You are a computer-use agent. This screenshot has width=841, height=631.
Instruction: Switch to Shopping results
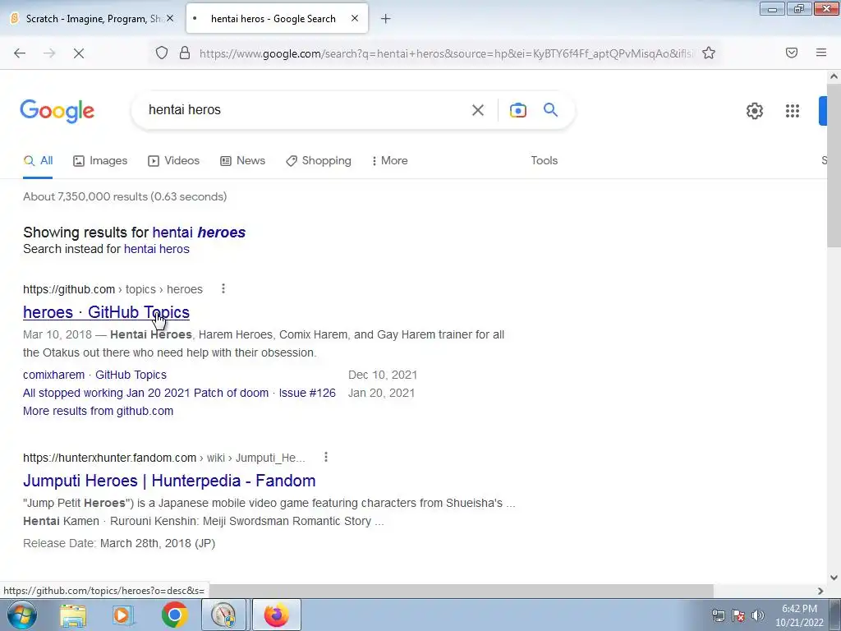click(x=319, y=160)
